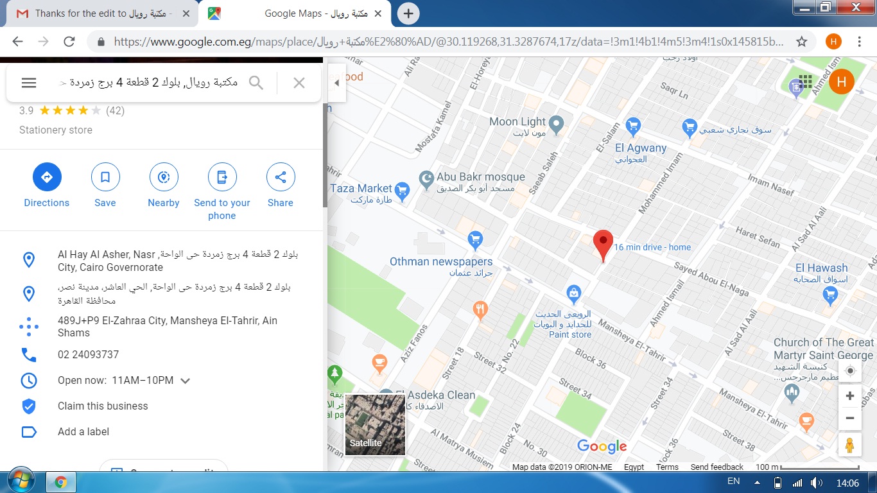Open the 16 min drive - home link
Screen dimensions: 877x493
point(652,247)
